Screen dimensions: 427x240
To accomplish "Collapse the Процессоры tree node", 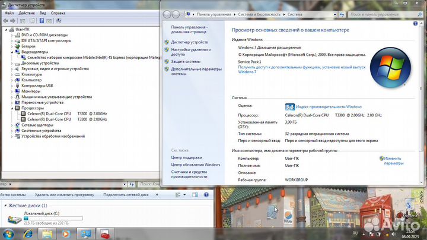I will coord(12,108).
